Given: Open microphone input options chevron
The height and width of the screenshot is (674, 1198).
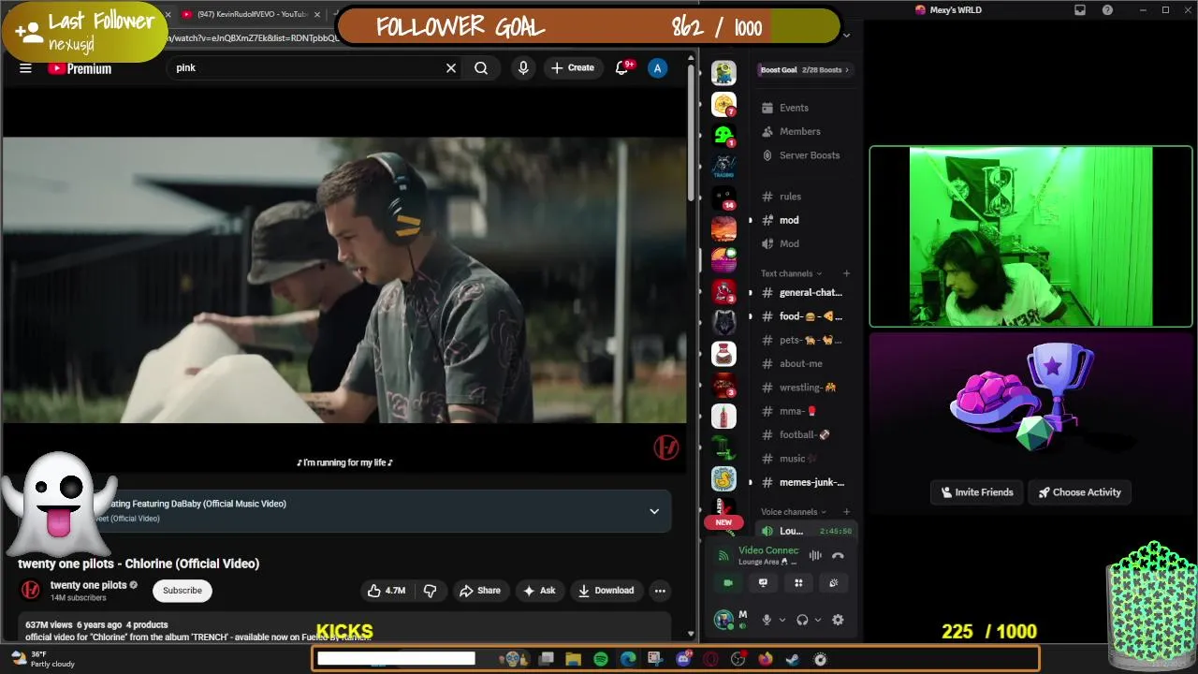Looking at the screenshot, I should click(782, 620).
